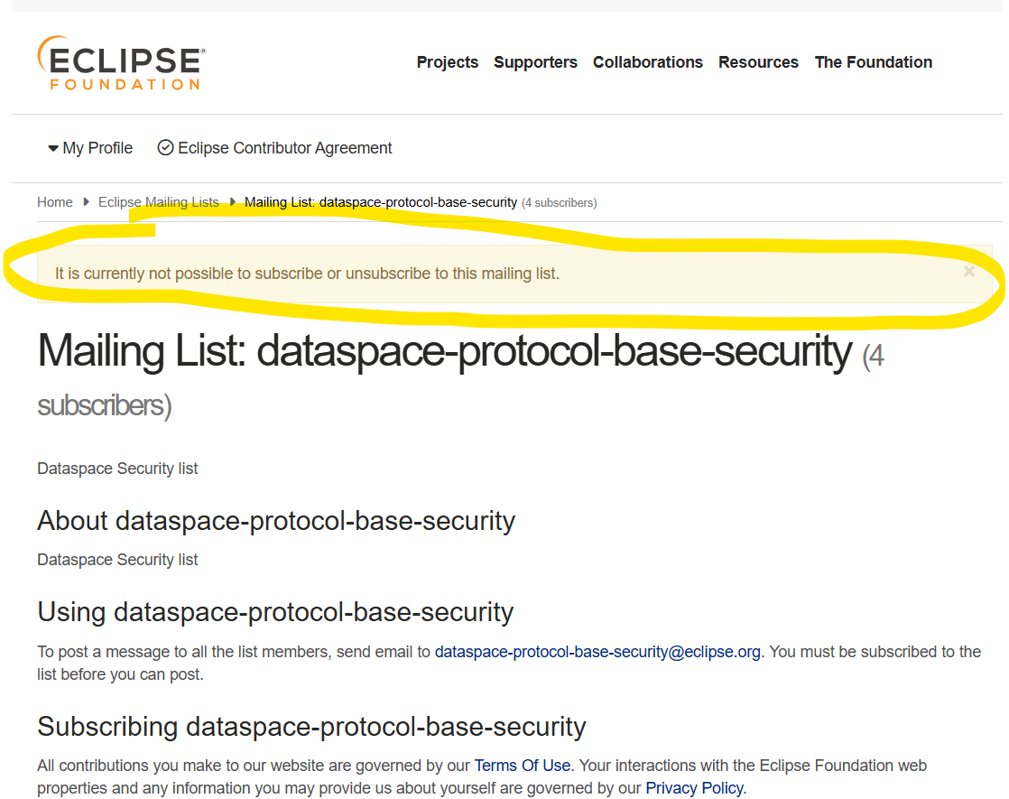Click the breadcrumb arrow after Eclipse Mailing Lists

click(x=232, y=202)
